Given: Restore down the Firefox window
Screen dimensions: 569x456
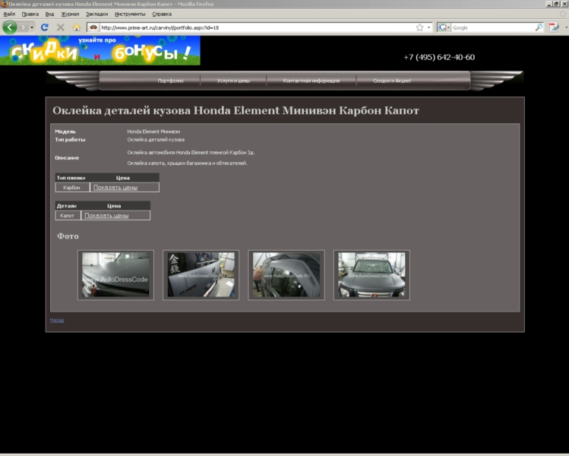Looking at the screenshot, I should [556, 4].
